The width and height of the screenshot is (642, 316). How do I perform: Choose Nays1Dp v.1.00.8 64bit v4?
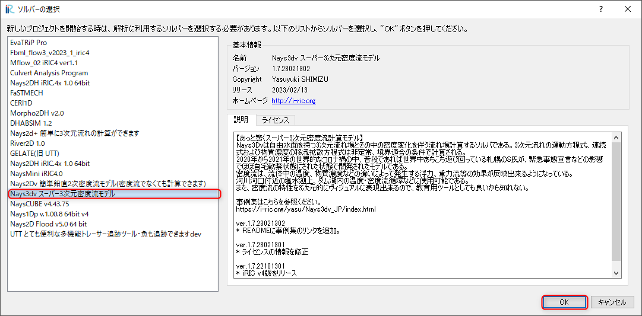coord(113,214)
